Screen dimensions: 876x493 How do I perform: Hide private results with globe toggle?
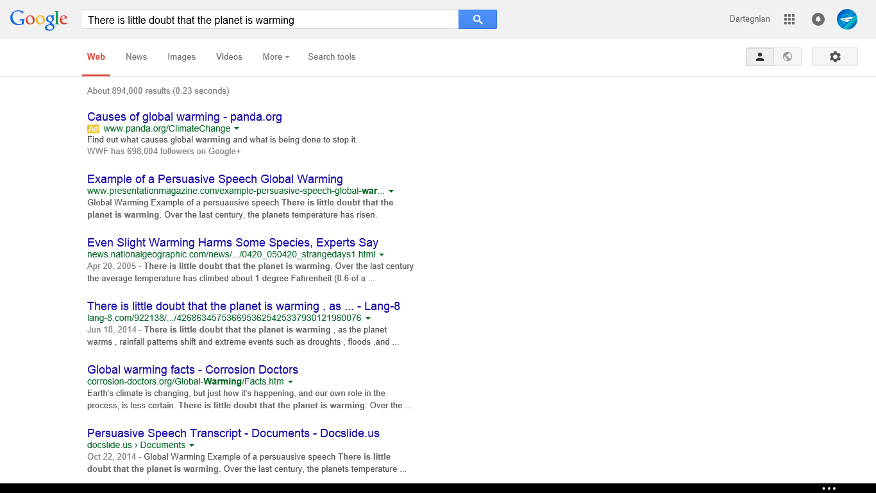(788, 56)
